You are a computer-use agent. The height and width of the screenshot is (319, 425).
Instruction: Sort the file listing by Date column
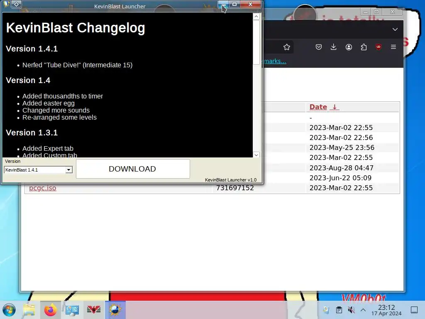[x=324, y=107]
